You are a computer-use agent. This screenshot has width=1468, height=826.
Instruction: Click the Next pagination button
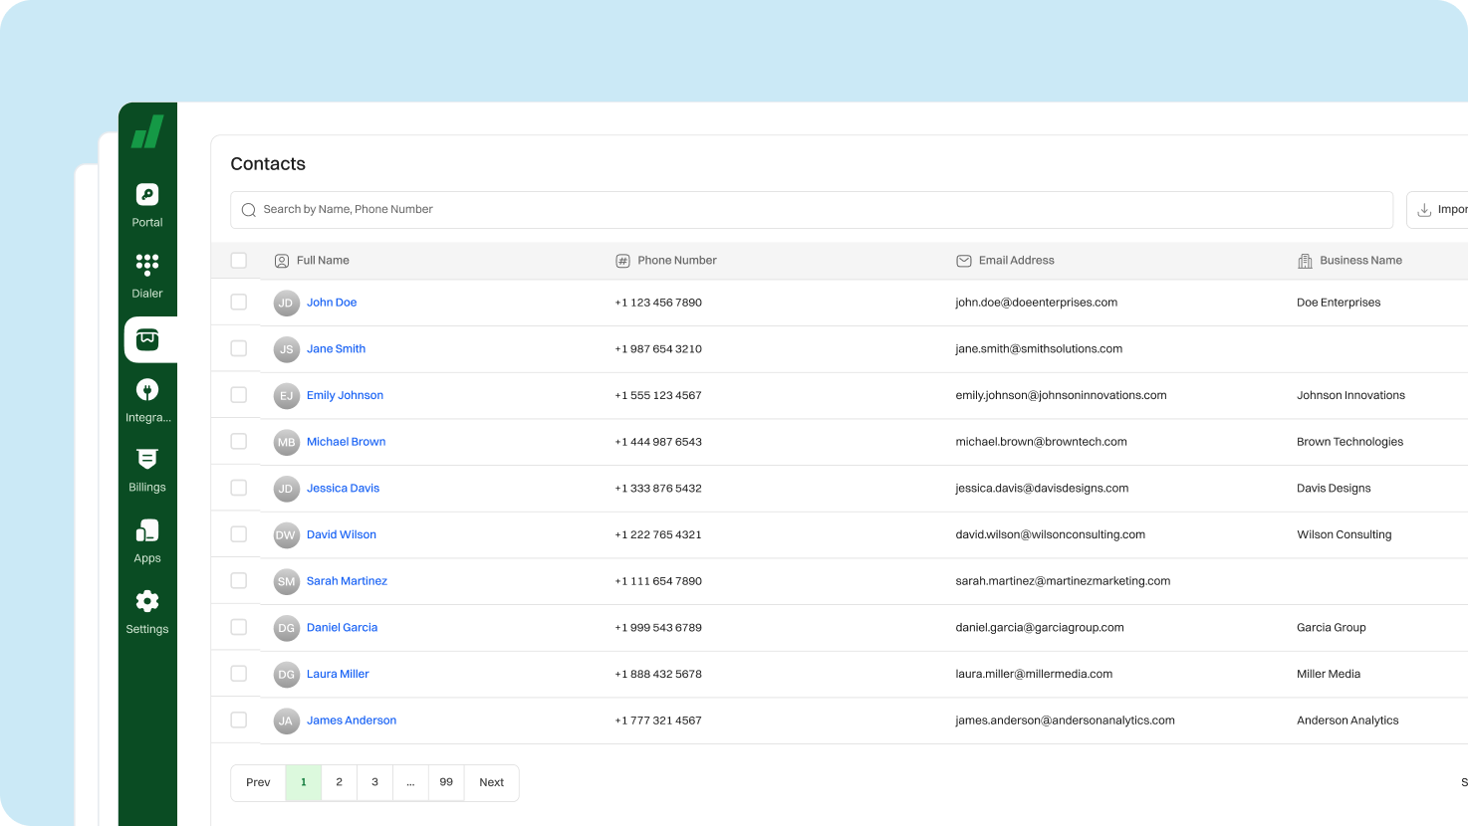[491, 782]
